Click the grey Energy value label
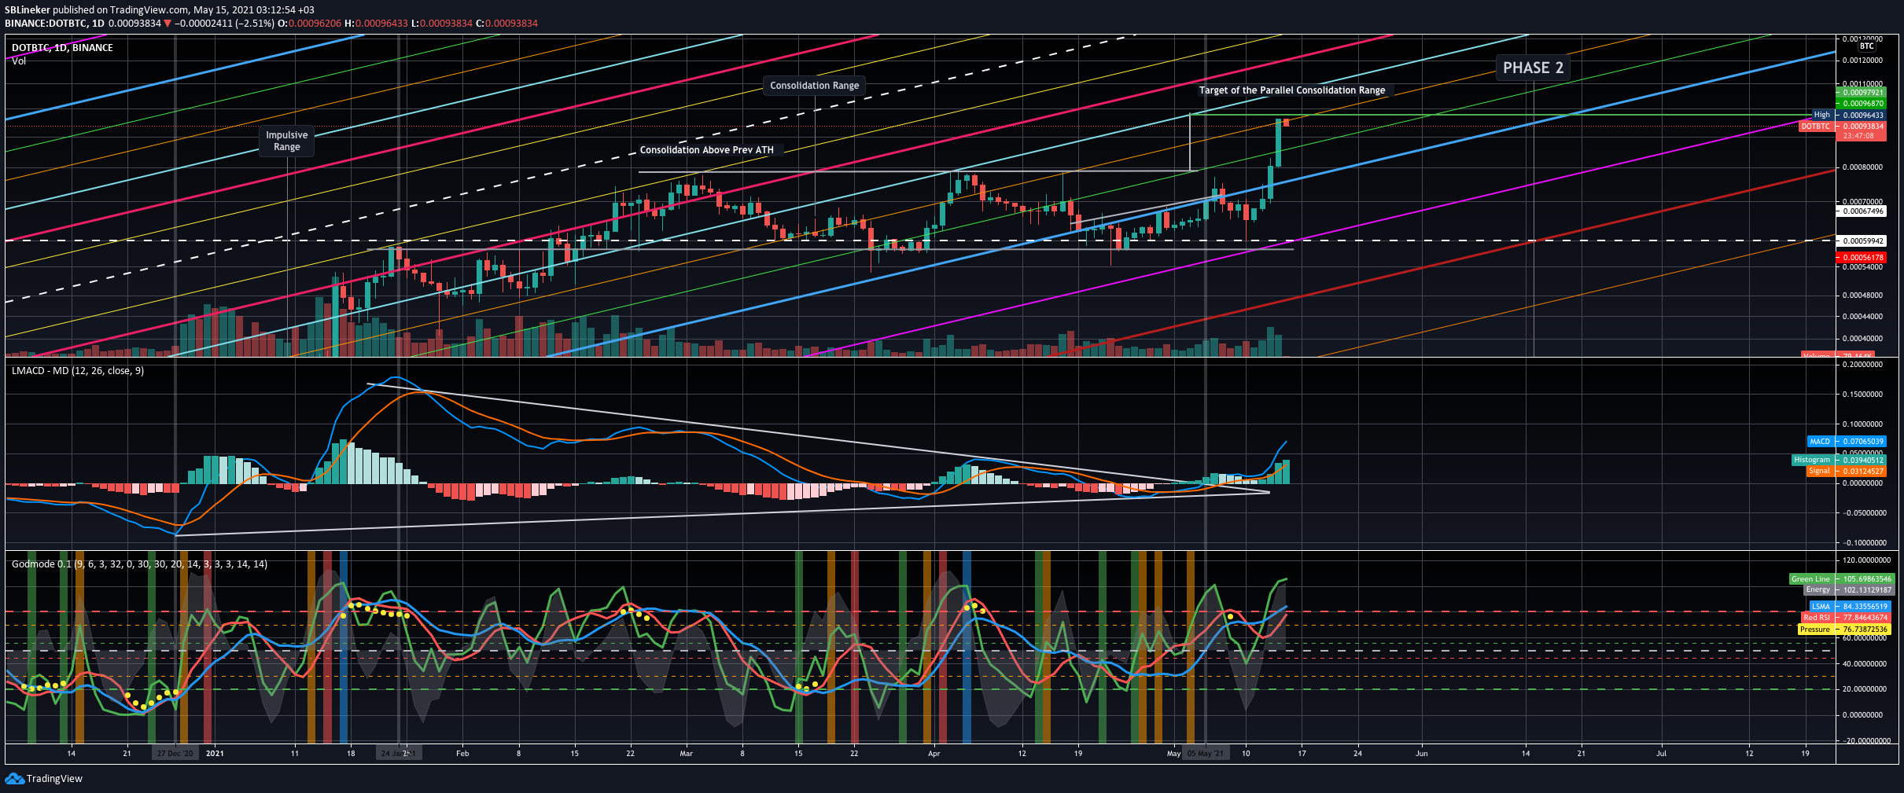This screenshot has height=793, width=1904. (x=1848, y=589)
